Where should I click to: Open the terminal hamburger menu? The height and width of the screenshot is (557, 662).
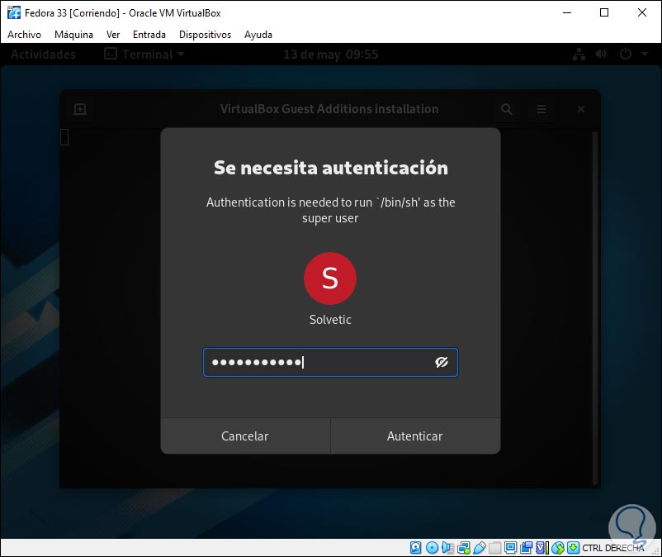tap(541, 109)
